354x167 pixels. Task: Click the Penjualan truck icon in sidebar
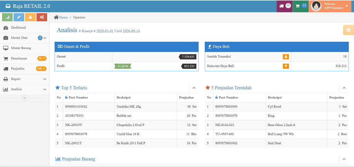6,69
